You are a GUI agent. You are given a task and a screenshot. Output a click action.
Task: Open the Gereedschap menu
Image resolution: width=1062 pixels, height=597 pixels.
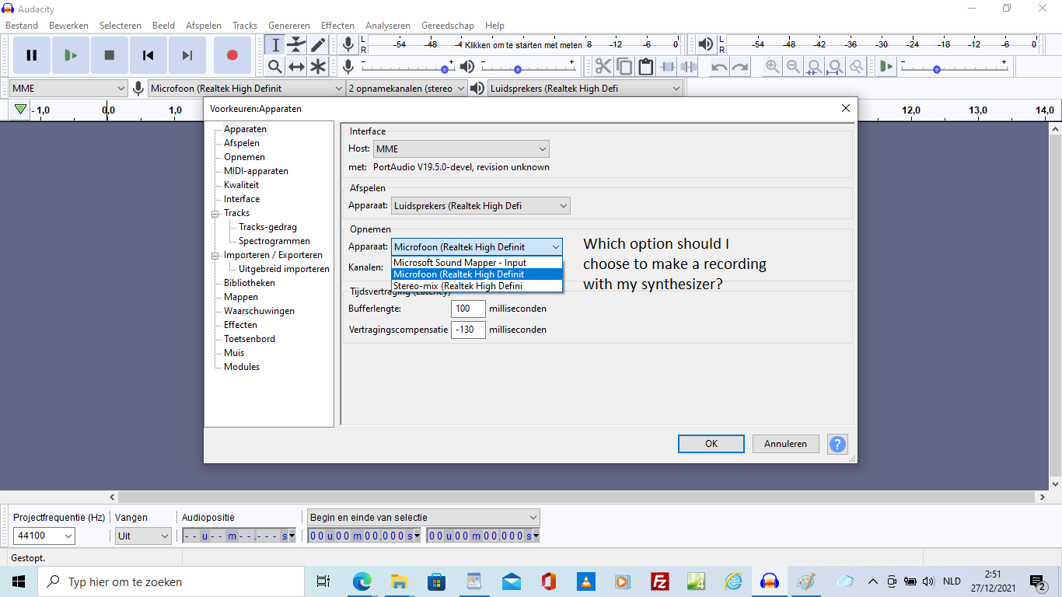pyautogui.click(x=448, y=26)
